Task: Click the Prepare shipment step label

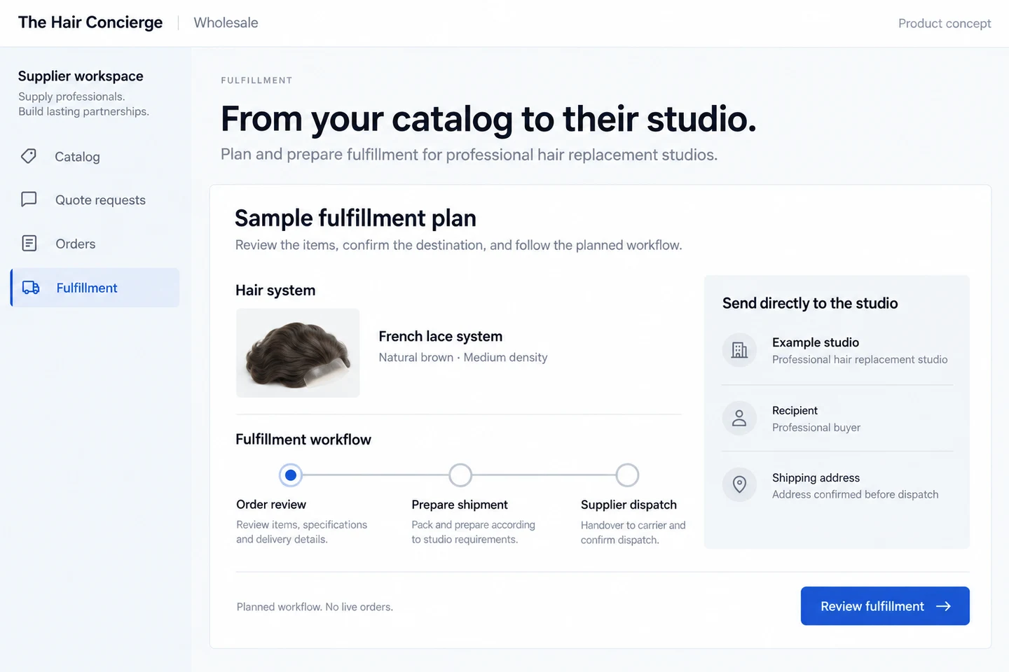Action: click(460, 505)
